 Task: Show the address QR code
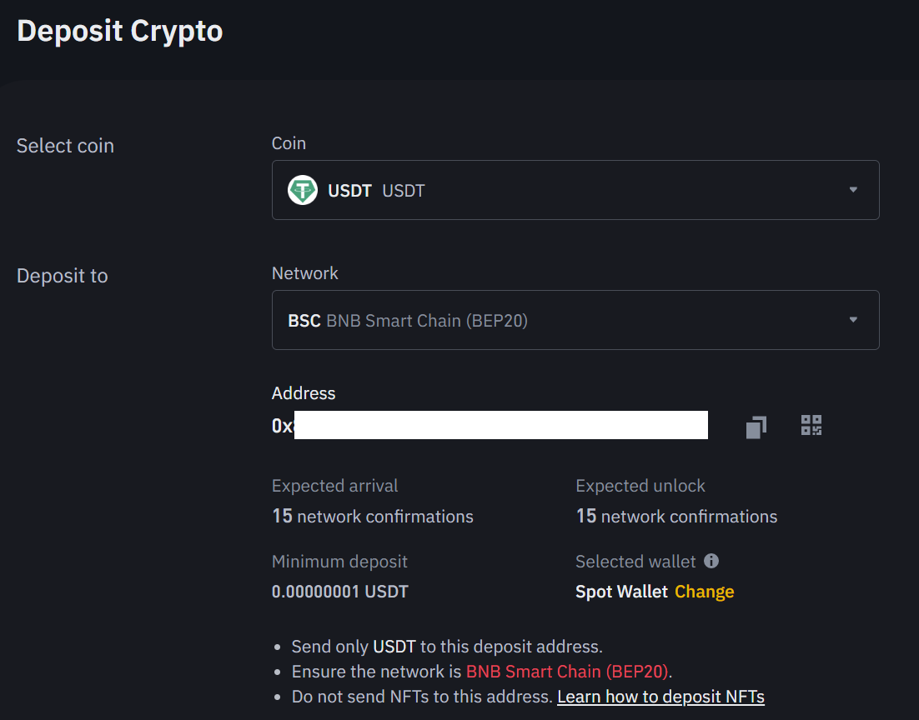click(811, 426)
